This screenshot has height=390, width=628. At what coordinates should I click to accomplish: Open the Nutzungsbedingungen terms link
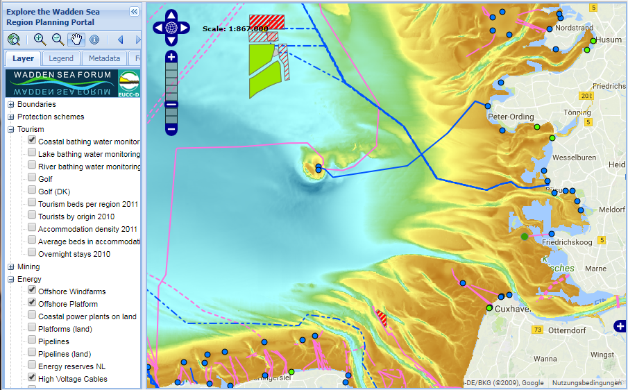pos(586,383)
